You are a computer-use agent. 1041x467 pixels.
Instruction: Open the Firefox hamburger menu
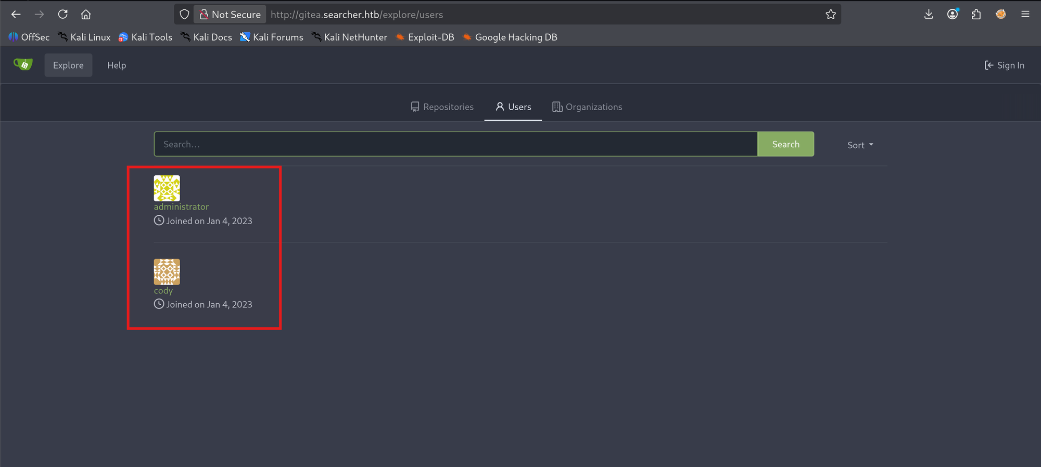pyautogui.click(x=1025, y=15)
